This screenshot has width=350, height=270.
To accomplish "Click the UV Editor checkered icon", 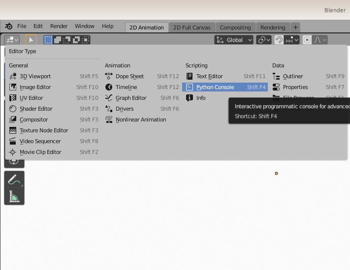I will 13,98.
